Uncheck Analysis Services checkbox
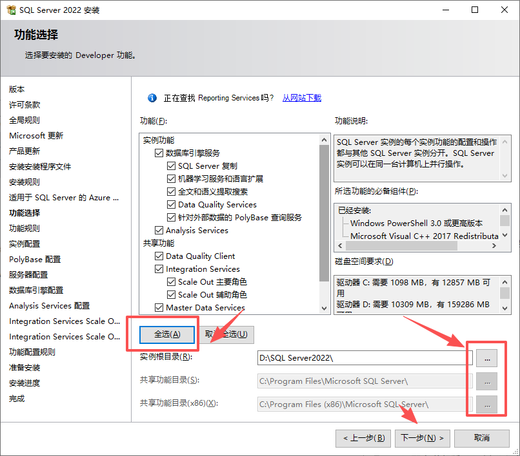 [159, 230]
